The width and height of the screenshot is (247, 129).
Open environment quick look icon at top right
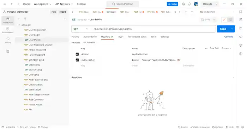coord(241,12)
